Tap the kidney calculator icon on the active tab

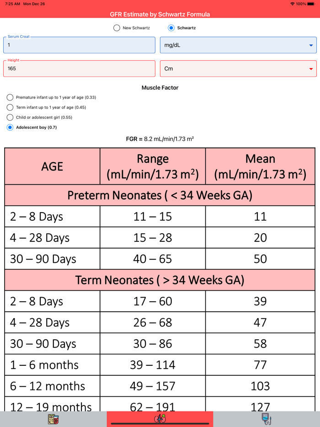[x=160, y=419]
